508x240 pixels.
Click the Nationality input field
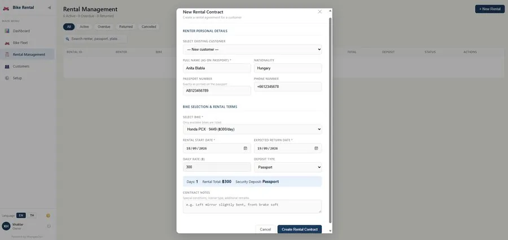[x=288, y=68]
